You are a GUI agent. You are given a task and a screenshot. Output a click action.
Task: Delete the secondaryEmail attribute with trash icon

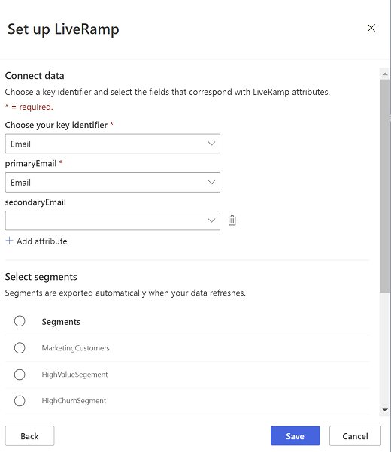click(232, 220)
